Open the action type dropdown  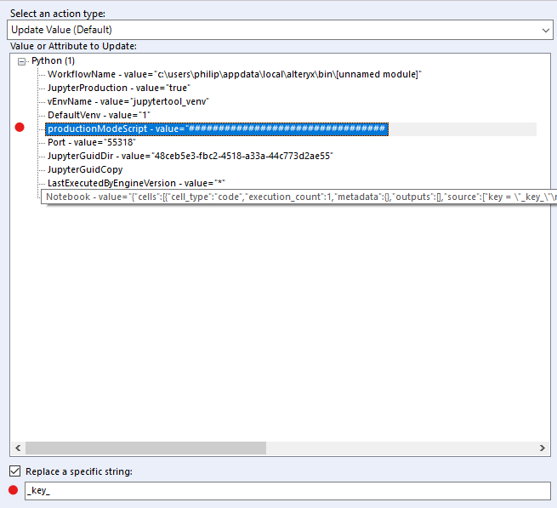(280, 30)
